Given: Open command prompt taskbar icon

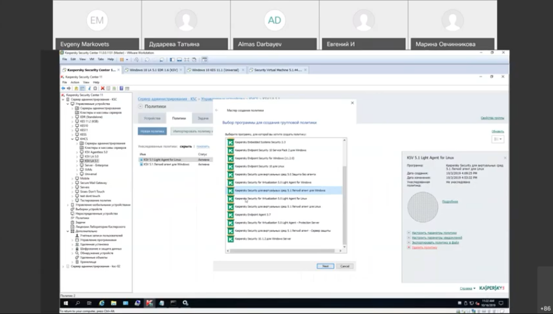Looking at the screenshot, I should pos(173,303).
